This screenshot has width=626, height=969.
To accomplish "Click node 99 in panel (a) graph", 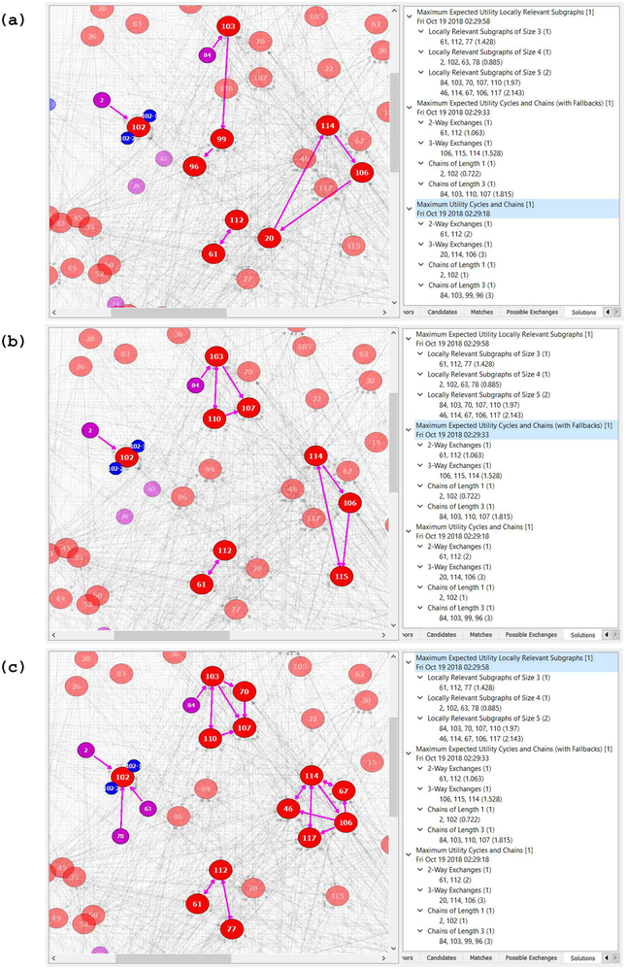I will coord(221,139).
